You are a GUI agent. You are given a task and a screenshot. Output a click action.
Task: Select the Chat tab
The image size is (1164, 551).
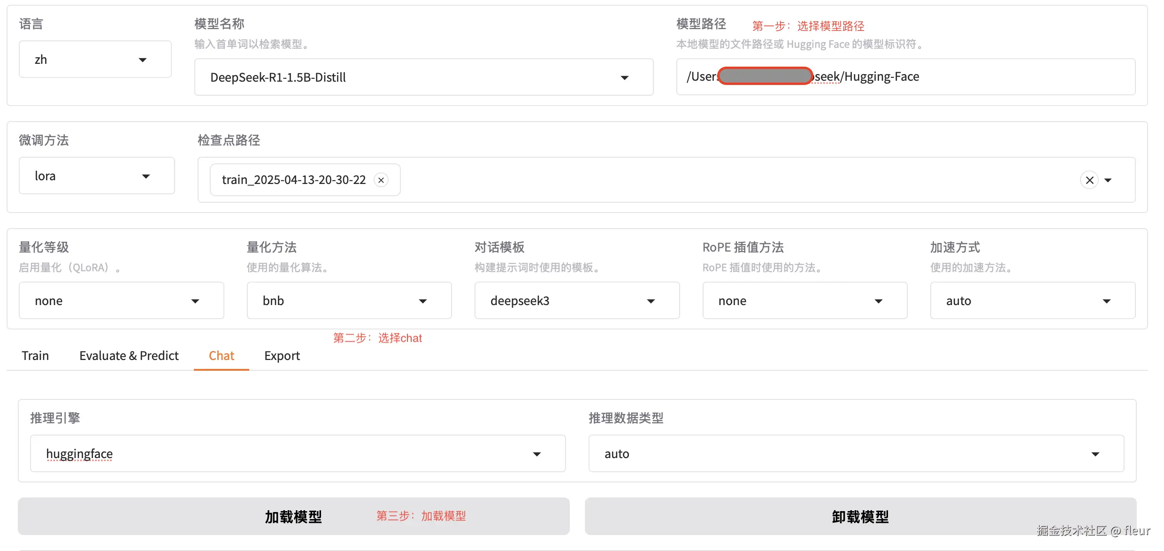coord(221,356)
